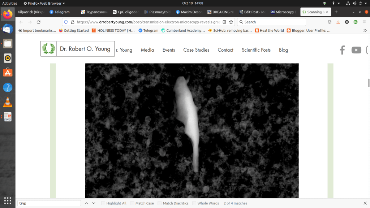The height and width of the screenshot is (208, 370).
Task: Open Firefox downloads panel
Action: [338, 22]
